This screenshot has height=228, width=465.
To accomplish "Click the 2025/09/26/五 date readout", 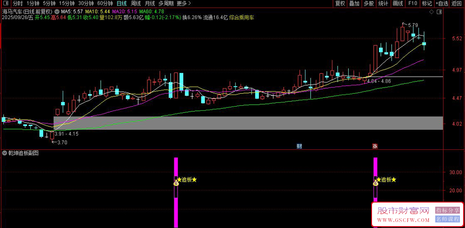I will click(17, 18).
